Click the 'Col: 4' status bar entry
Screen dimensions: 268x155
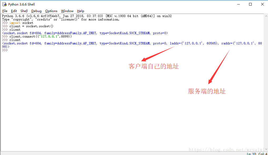point(263,154)
